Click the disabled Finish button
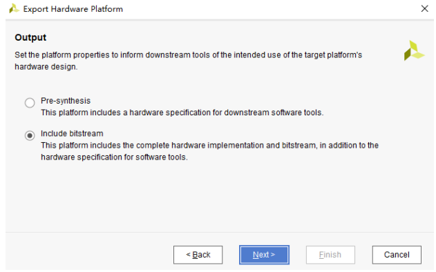The width and height of the screenshot is (436, 272). [330, 255]
